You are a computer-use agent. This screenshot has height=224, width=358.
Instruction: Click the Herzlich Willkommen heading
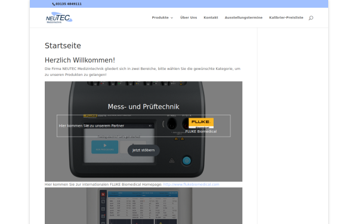click(80, 60)
